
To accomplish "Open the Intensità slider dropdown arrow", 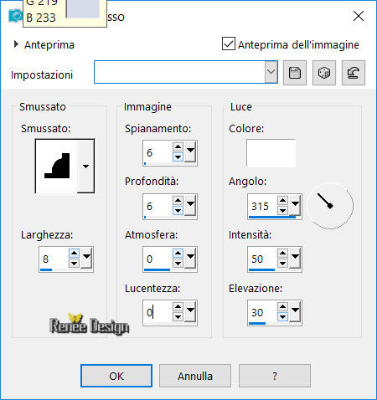I will pyautogui.click(x=295, y=257).
